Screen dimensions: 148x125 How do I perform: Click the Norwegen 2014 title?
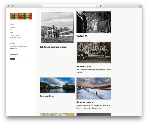click(47, 96)
